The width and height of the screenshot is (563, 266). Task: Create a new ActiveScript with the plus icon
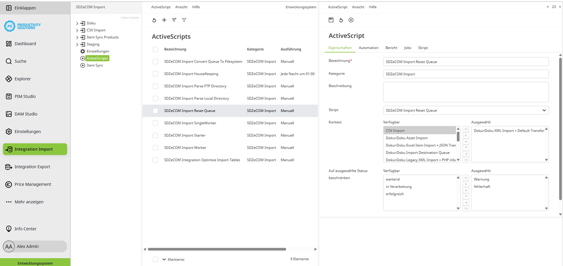click(164, 20)
